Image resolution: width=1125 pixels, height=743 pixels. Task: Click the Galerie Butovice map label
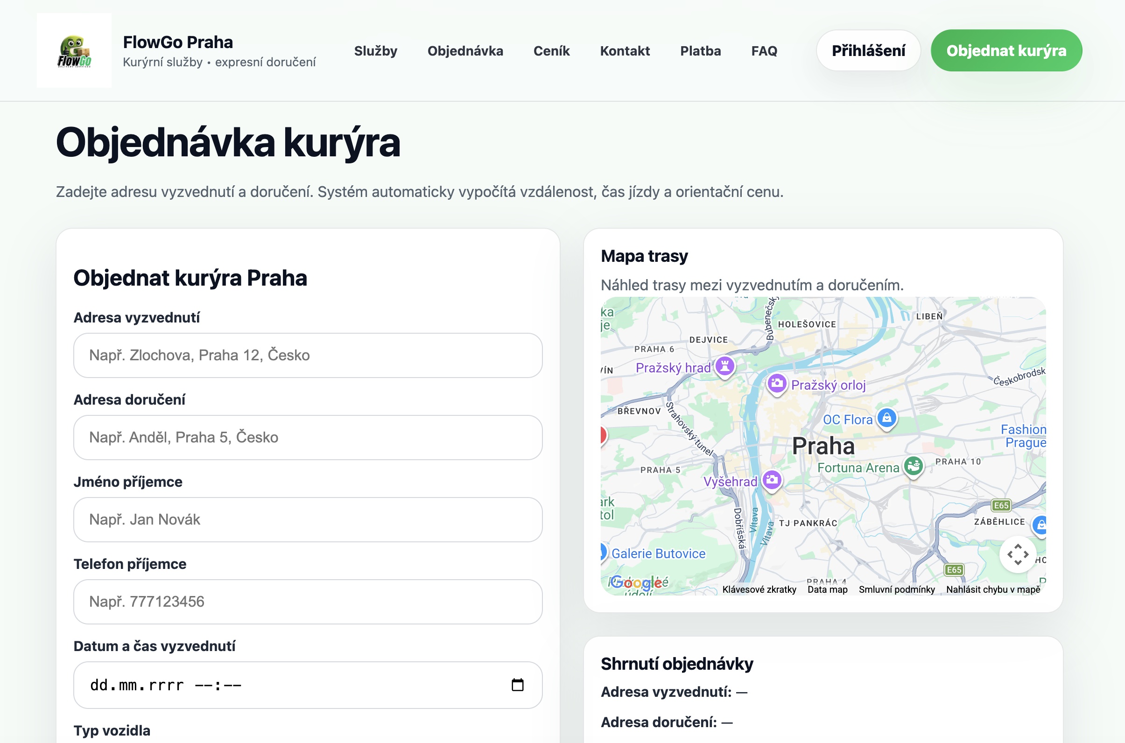658,554
